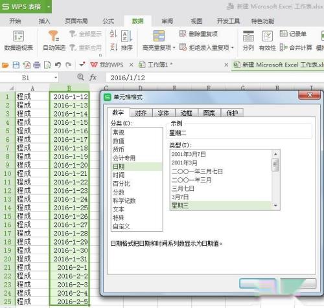
Task: Click the type list scrollbar thumb
Action: pyautogui.click(x=275, y=164)
